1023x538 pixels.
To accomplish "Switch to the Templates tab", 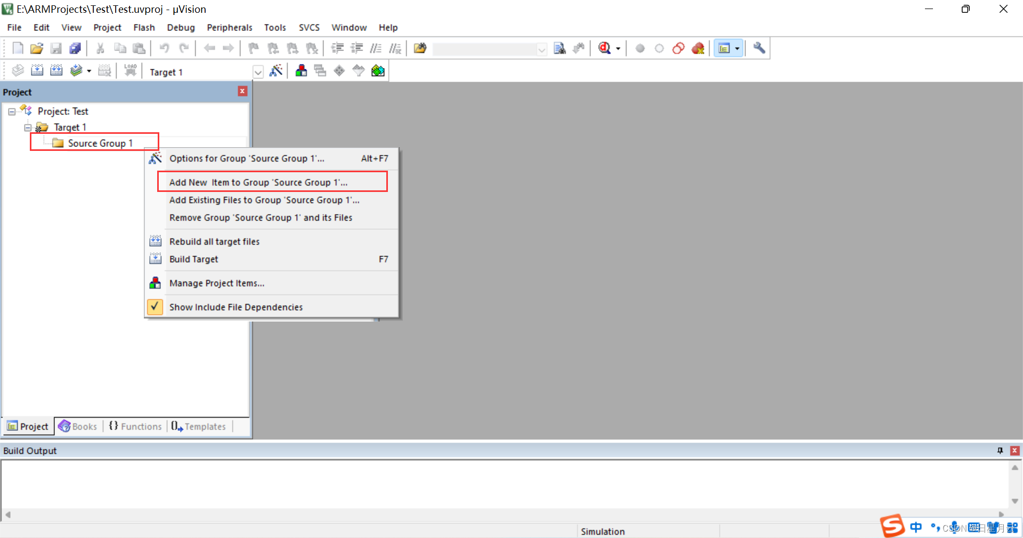I will click(199, 427).
